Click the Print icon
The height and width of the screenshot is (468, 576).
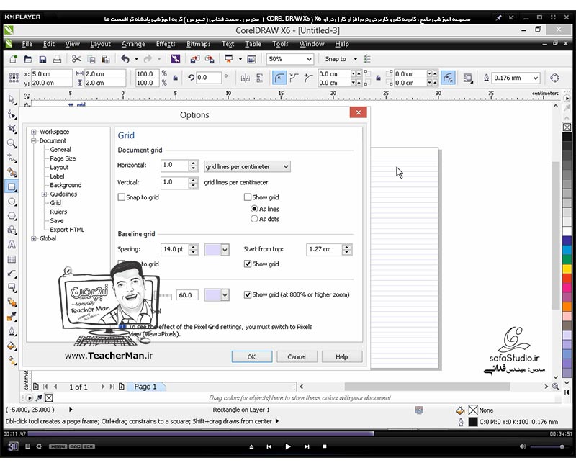pos(57,59)
